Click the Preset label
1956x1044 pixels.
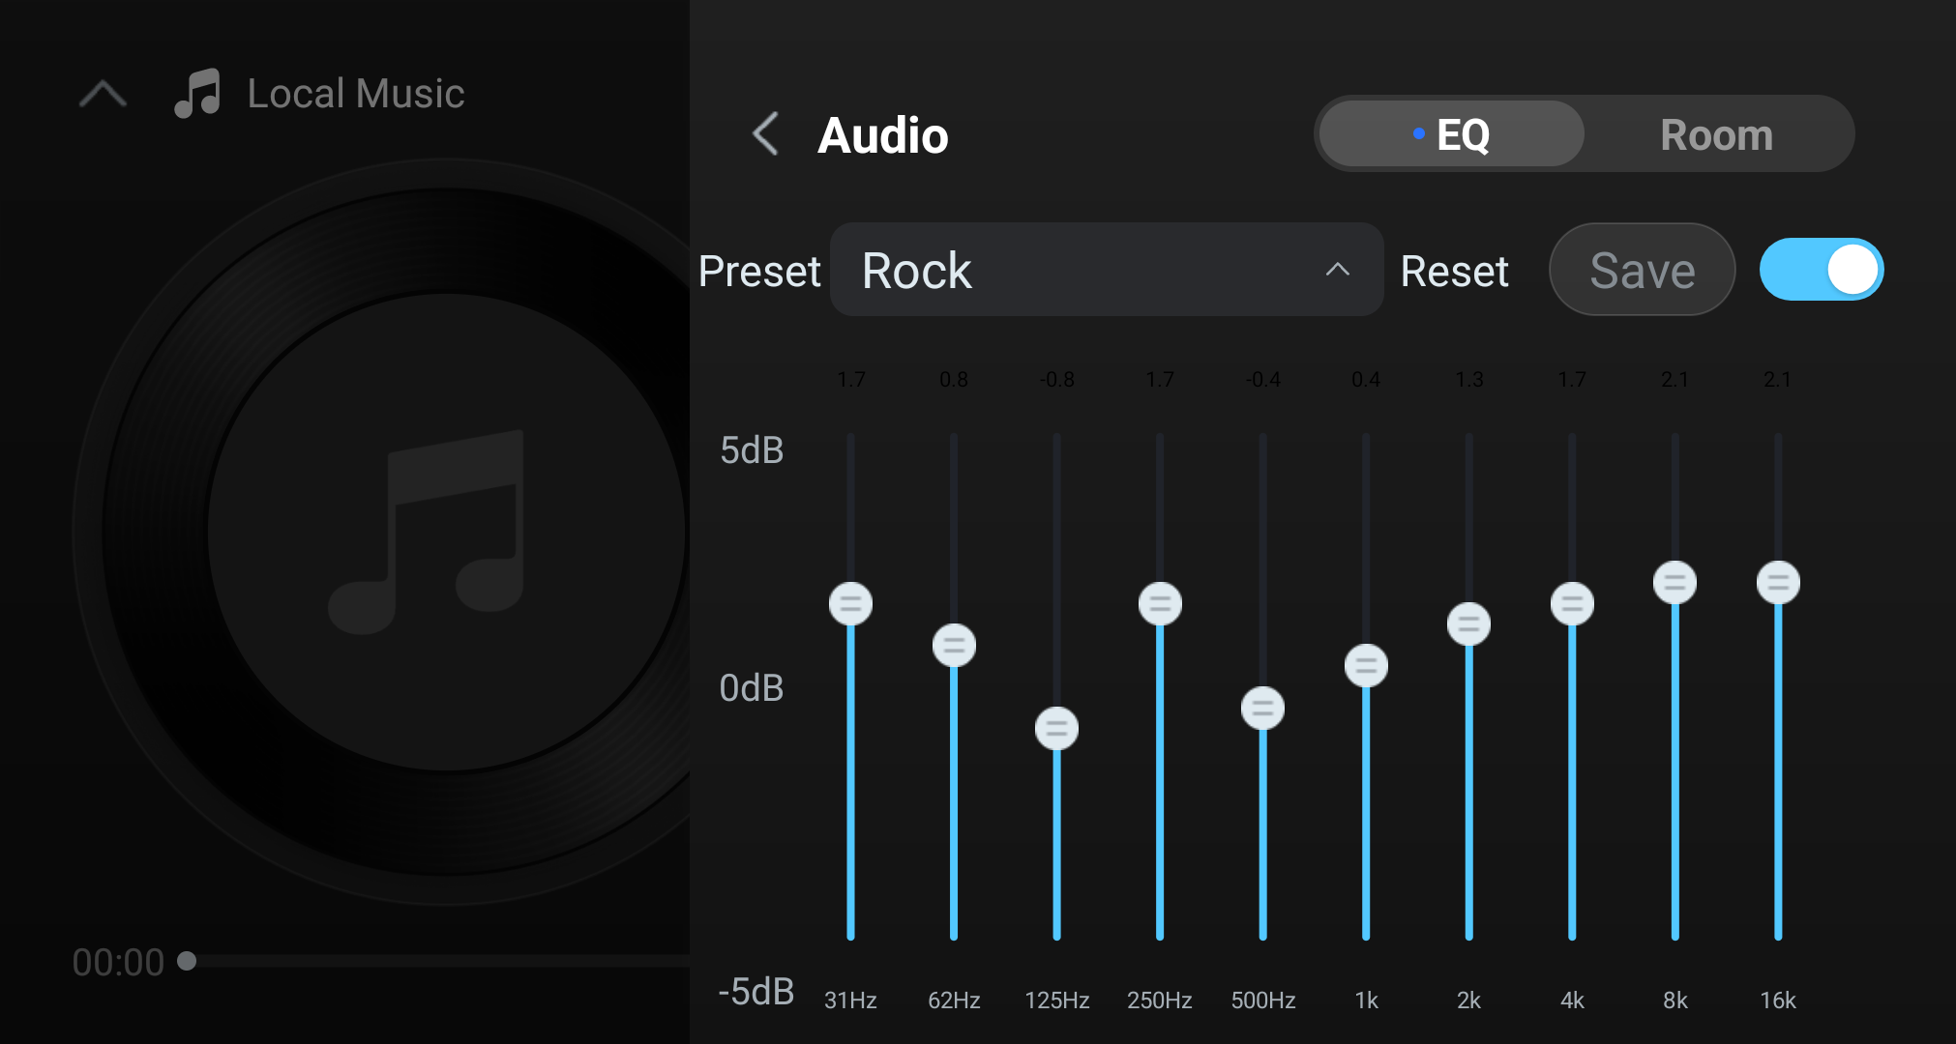759,271
